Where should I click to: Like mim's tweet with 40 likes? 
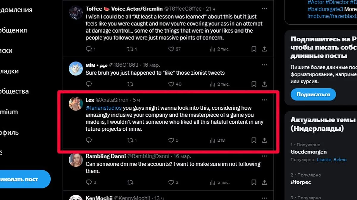click(x=171, y=84)
